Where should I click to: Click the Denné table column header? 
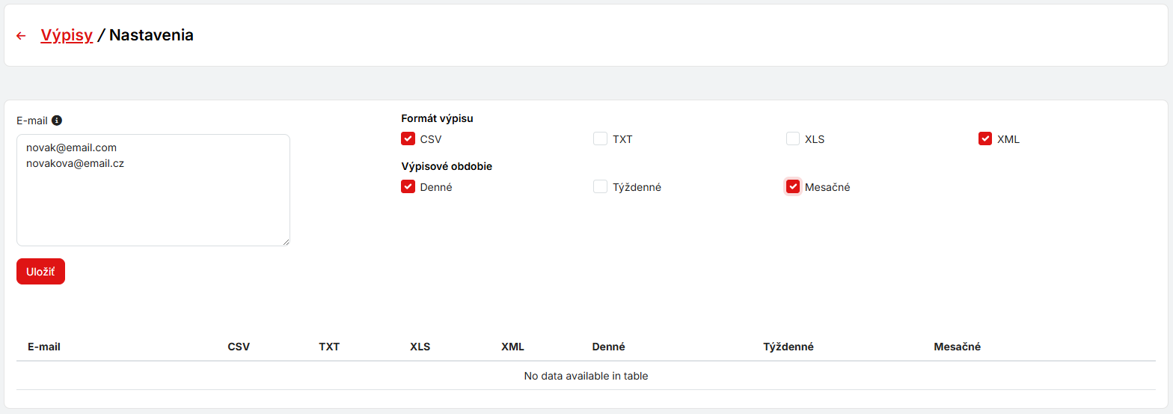(x=608, y=347)
